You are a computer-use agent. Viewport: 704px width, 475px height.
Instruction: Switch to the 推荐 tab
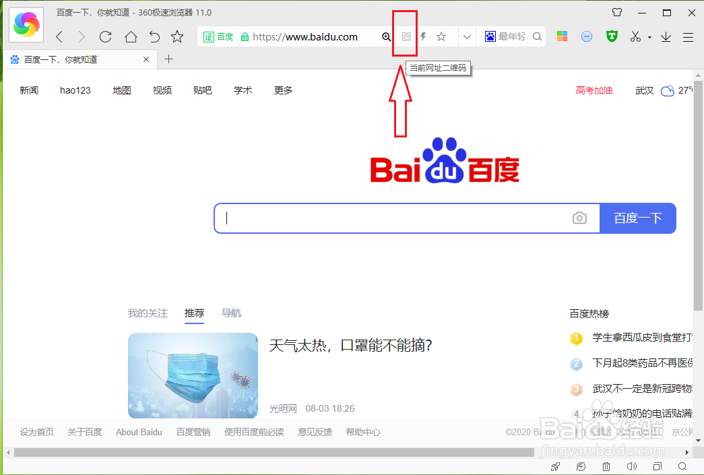194,313
